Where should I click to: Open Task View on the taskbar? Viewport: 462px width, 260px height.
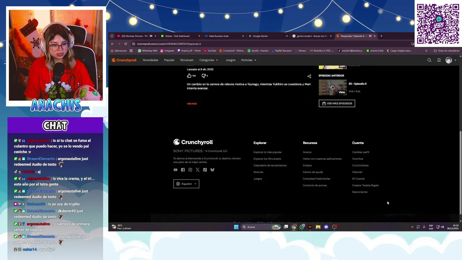point(286,227)
